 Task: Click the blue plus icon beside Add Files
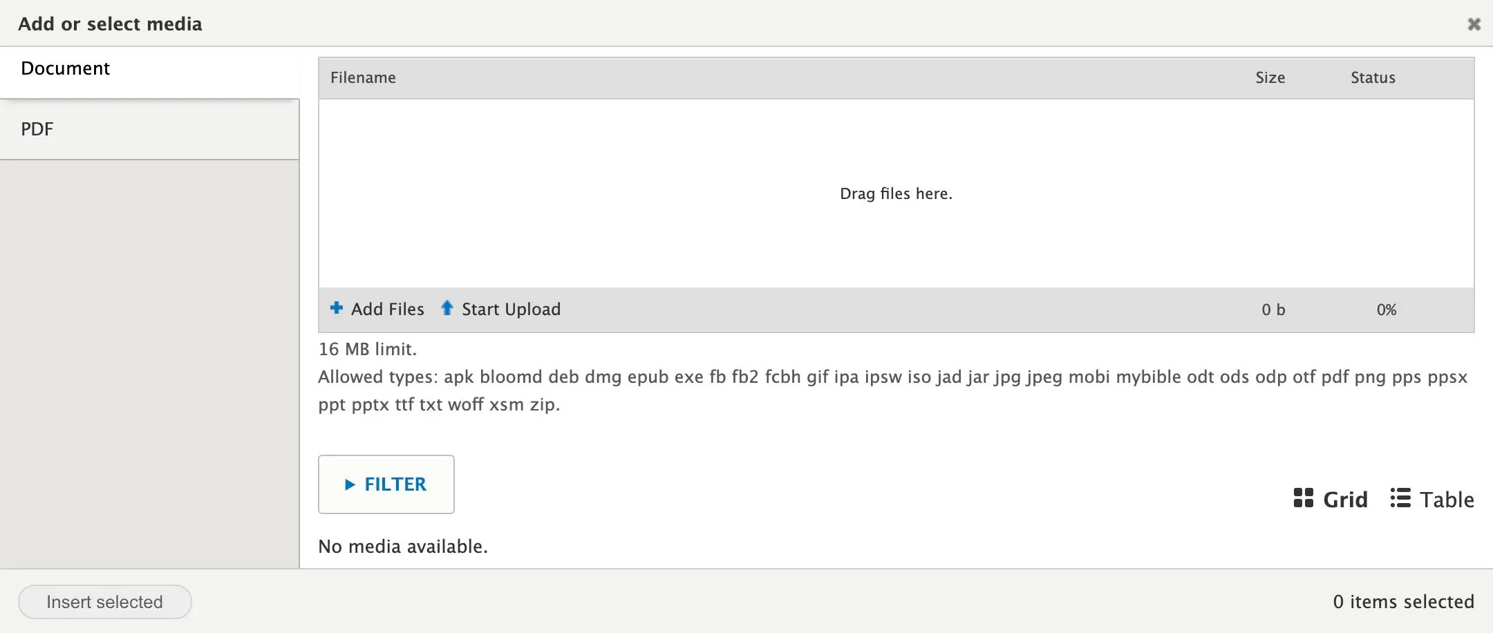tap(337, 308)
